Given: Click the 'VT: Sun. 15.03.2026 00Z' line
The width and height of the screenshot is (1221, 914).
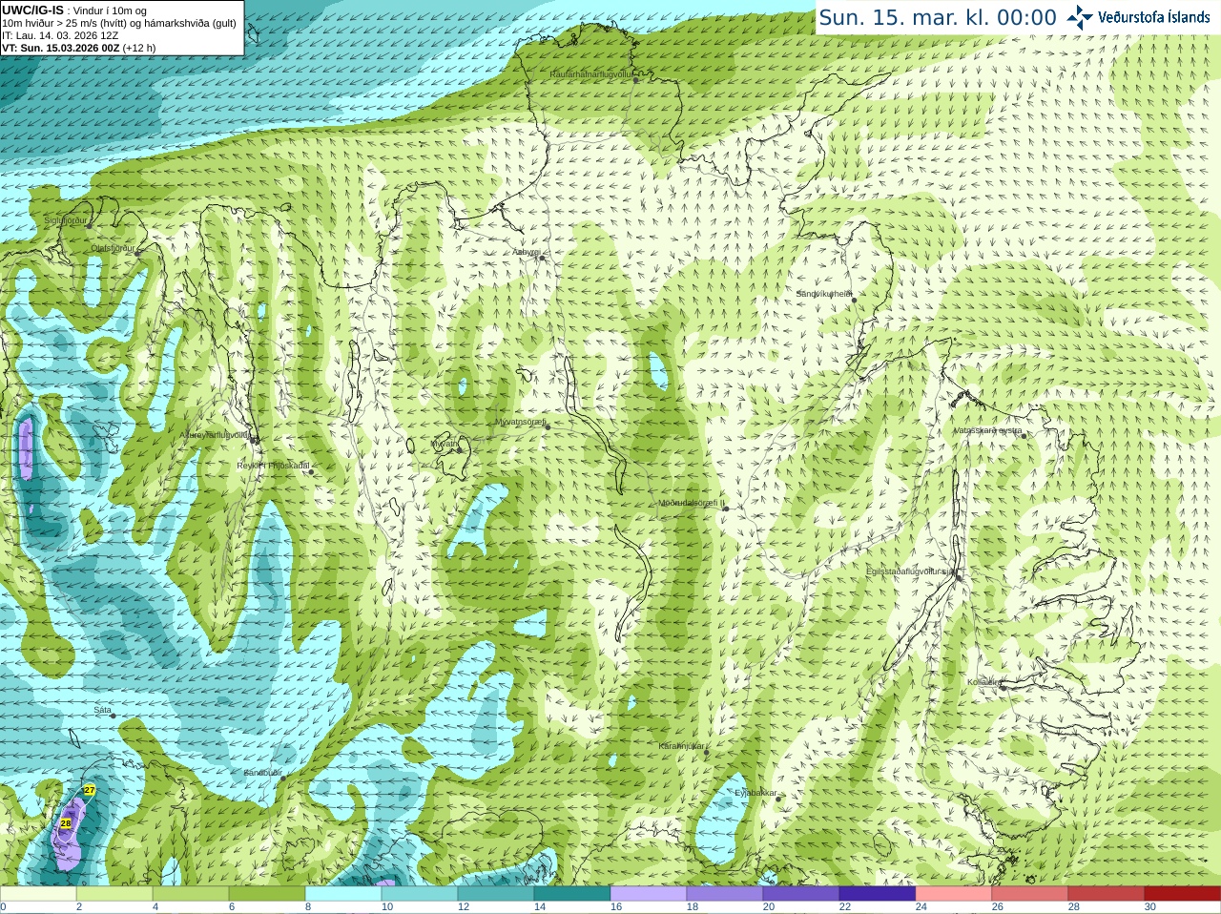Looking at the screenshot, I should (x=60, y=48).
